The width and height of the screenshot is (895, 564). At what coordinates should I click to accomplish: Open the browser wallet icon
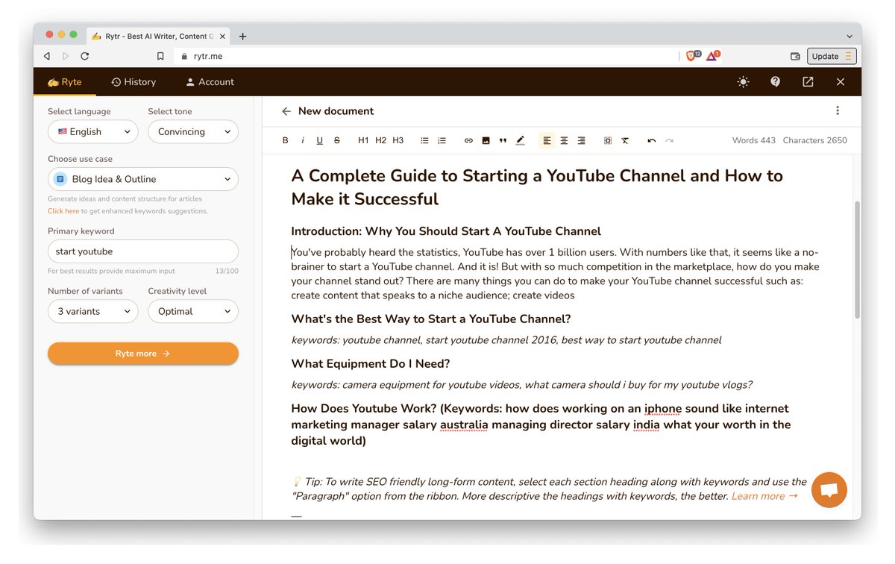pyautogui.click(x=795, y=56)
